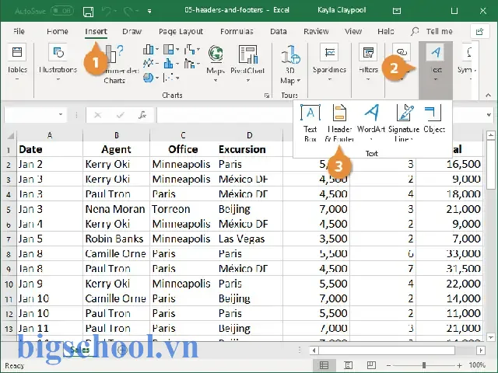Collapse the ribbon with the chevron
This screenshot has height=373, width=498.
488,95
